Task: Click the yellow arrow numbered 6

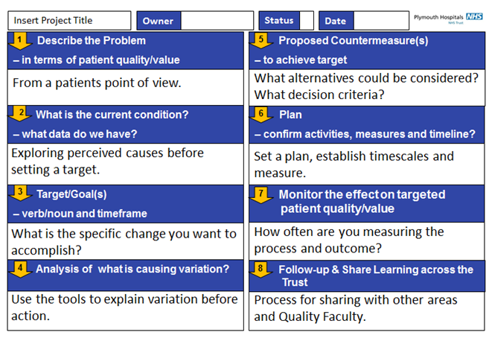Action: tap(261, 115)
